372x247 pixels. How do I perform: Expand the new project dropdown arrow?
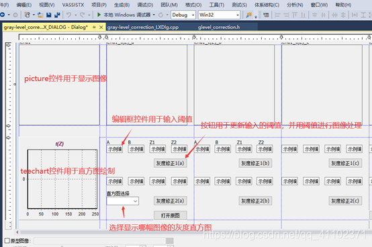[x=34, y=15]
